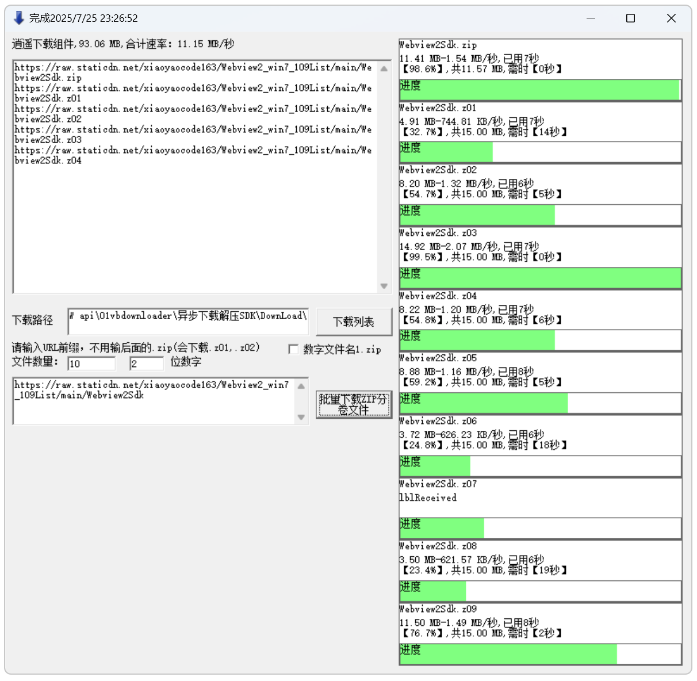Click the Webview2Sdk.z04 progress bar
Viewport: 697px width, 681px height.
pos(541,341)
